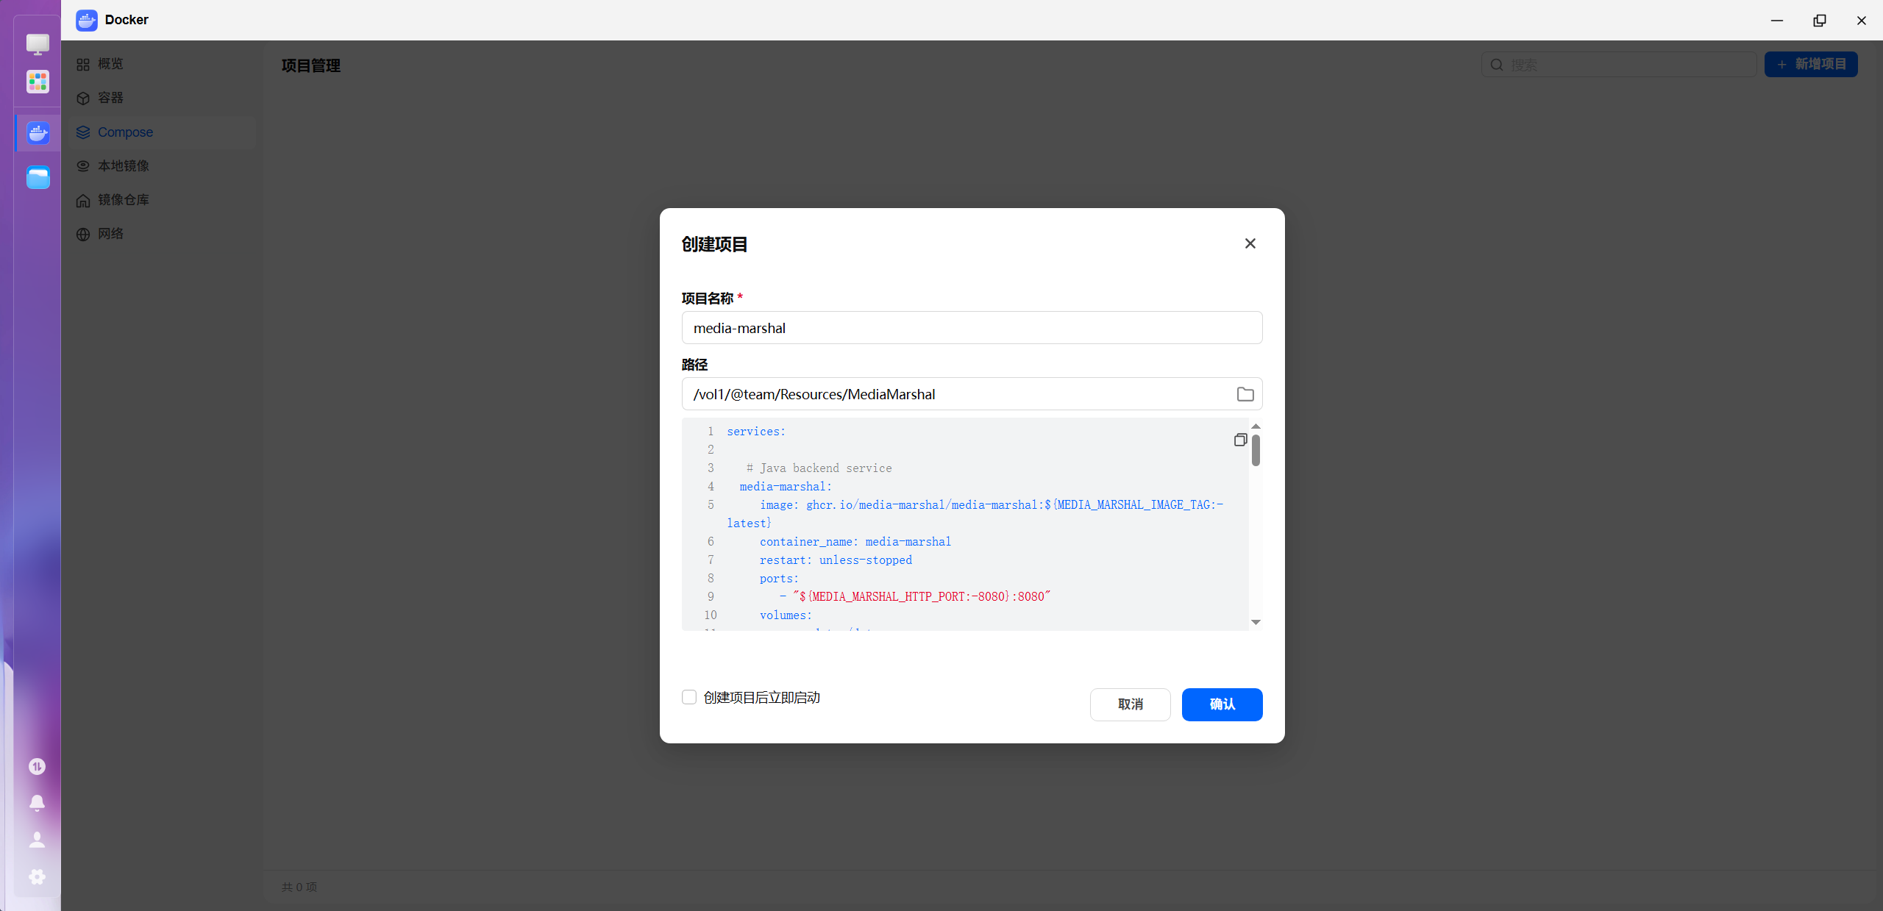Browse for a folder with the path icon

tap(1245, 394)
